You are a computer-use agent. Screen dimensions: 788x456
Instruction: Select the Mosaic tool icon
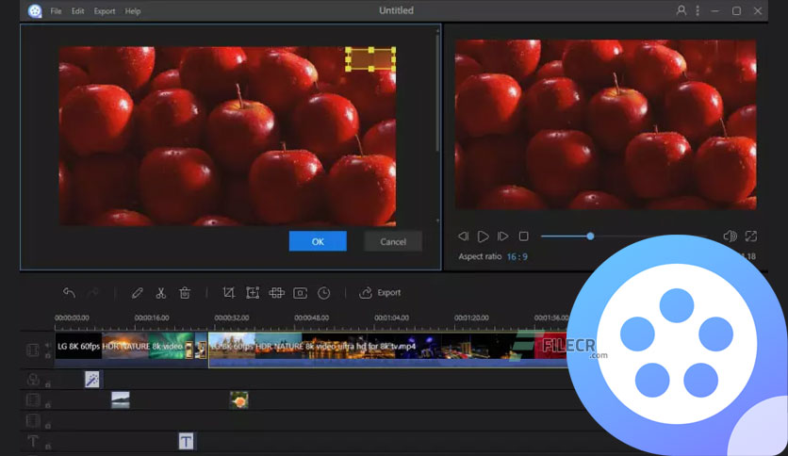pyautogui.click(x=276, y=293)
